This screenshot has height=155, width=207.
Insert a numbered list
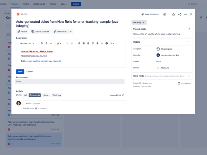click(72, 43)
